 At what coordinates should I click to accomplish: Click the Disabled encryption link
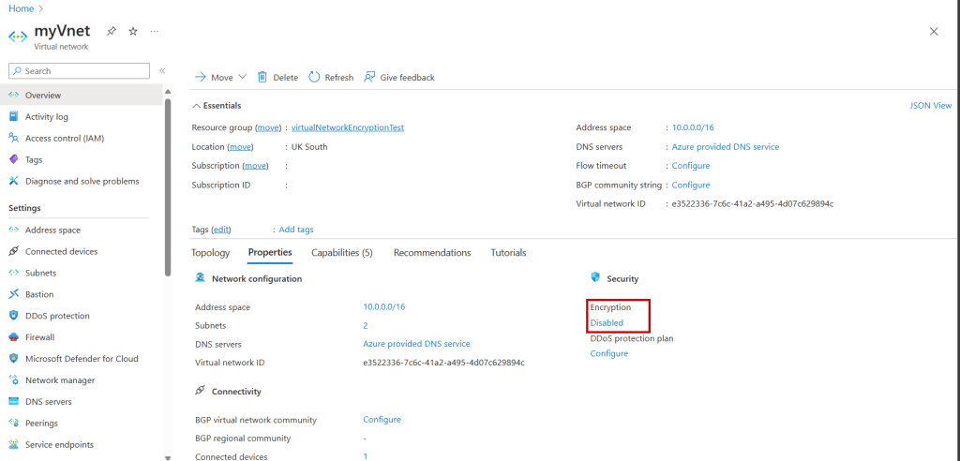pos(607,323)
